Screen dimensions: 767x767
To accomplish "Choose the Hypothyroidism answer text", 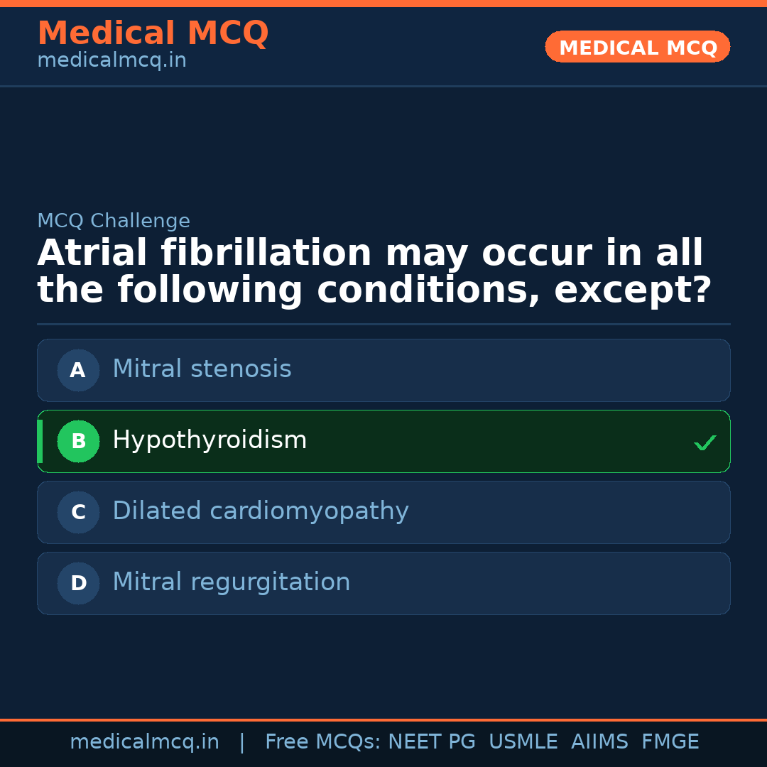I will pyautogui.click(x=210, y=440).
